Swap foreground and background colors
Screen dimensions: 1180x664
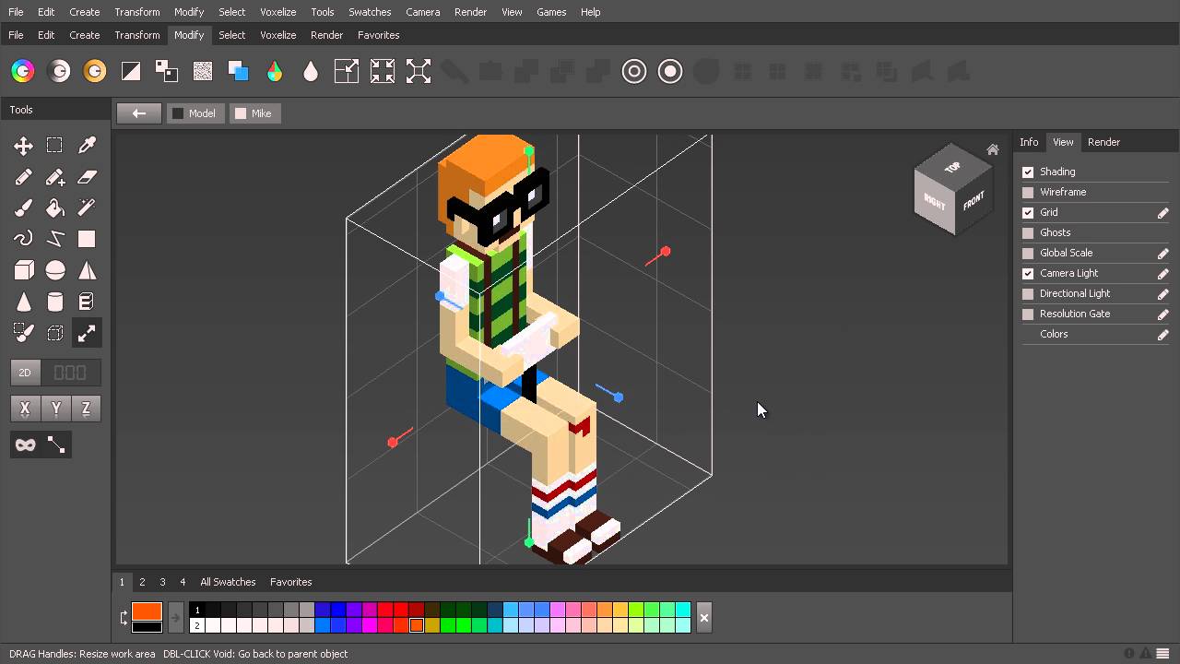tap(124, 618)
